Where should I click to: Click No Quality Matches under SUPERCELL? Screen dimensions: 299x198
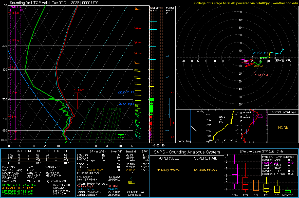click(168, 170)
